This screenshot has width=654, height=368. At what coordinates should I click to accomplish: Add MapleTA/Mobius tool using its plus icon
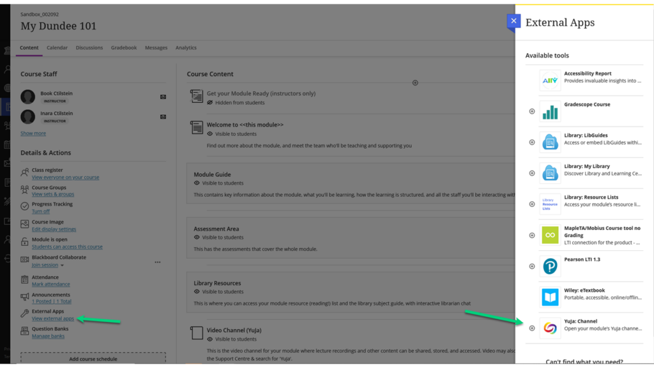tap(532, 235)
